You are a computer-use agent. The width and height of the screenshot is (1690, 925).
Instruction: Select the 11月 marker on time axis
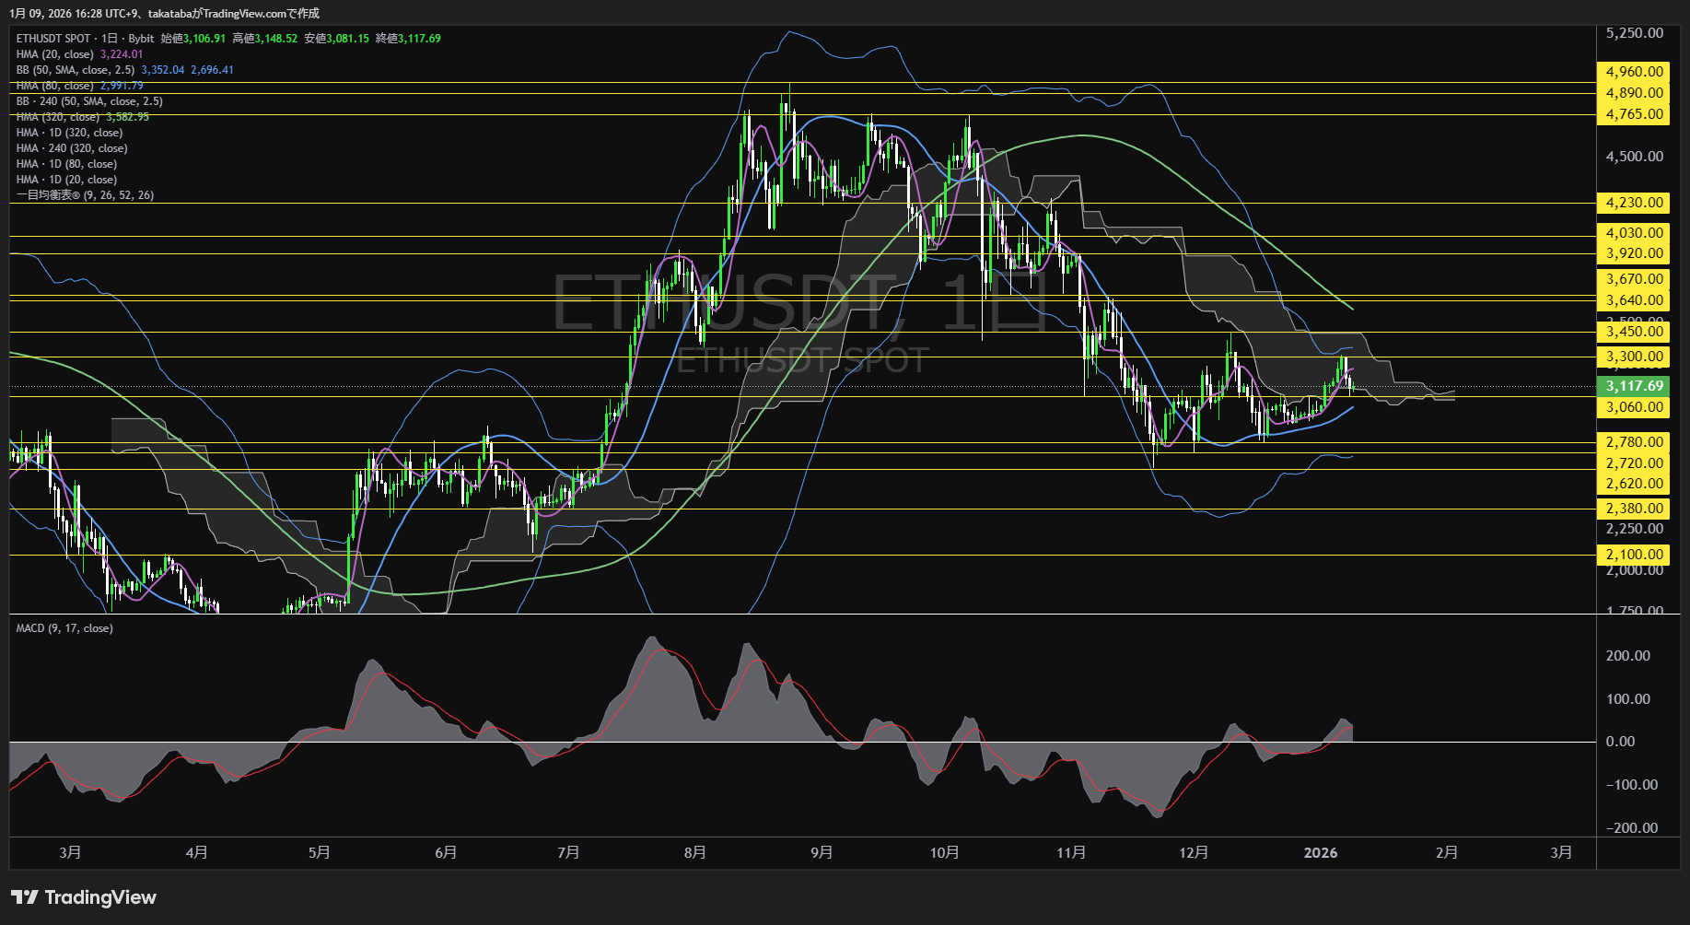pos(1071,853)
